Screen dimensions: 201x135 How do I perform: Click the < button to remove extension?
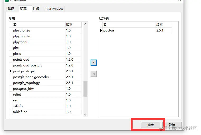pos(94,74)
